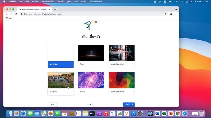
Task: Open Notes from the dock
Action: (x=85, y=114)
